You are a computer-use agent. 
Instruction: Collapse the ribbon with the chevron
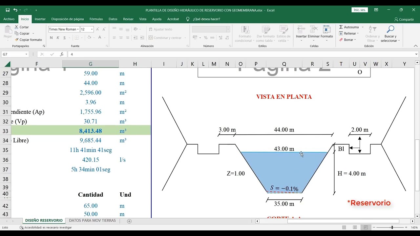coord(415,46)
